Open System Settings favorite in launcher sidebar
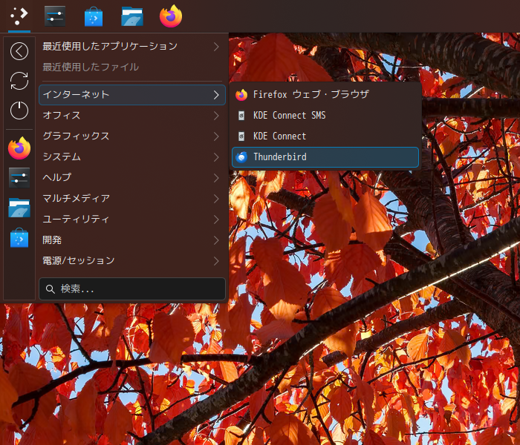Screen dimensions: 520x445 point(19,178)
